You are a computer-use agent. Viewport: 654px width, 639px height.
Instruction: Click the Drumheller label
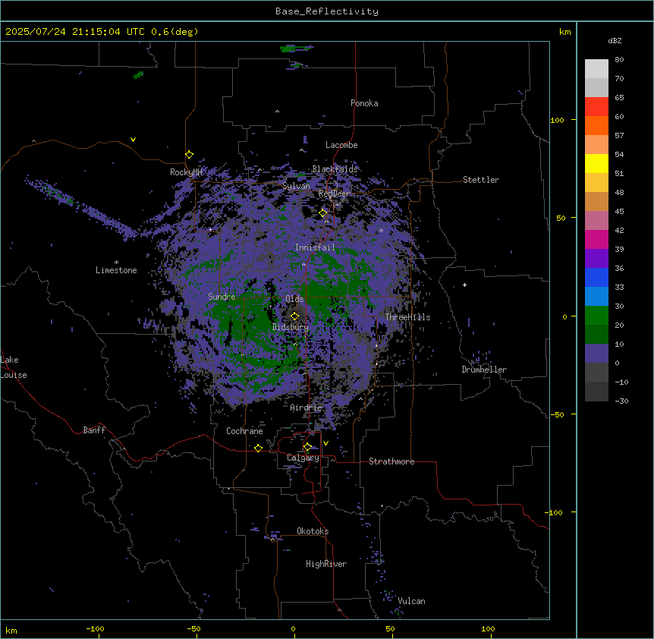(484, 370)
